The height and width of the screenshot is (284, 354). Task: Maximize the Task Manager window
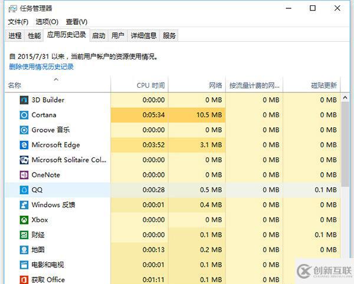click(x=313, y=8)
